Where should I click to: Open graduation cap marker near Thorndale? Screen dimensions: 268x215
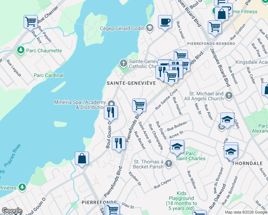click(x=231, y=152)
